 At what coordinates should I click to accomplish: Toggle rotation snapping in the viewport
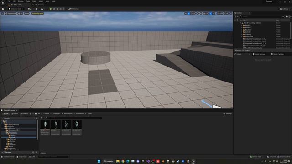pyautogui.click(x=211, y=13)
